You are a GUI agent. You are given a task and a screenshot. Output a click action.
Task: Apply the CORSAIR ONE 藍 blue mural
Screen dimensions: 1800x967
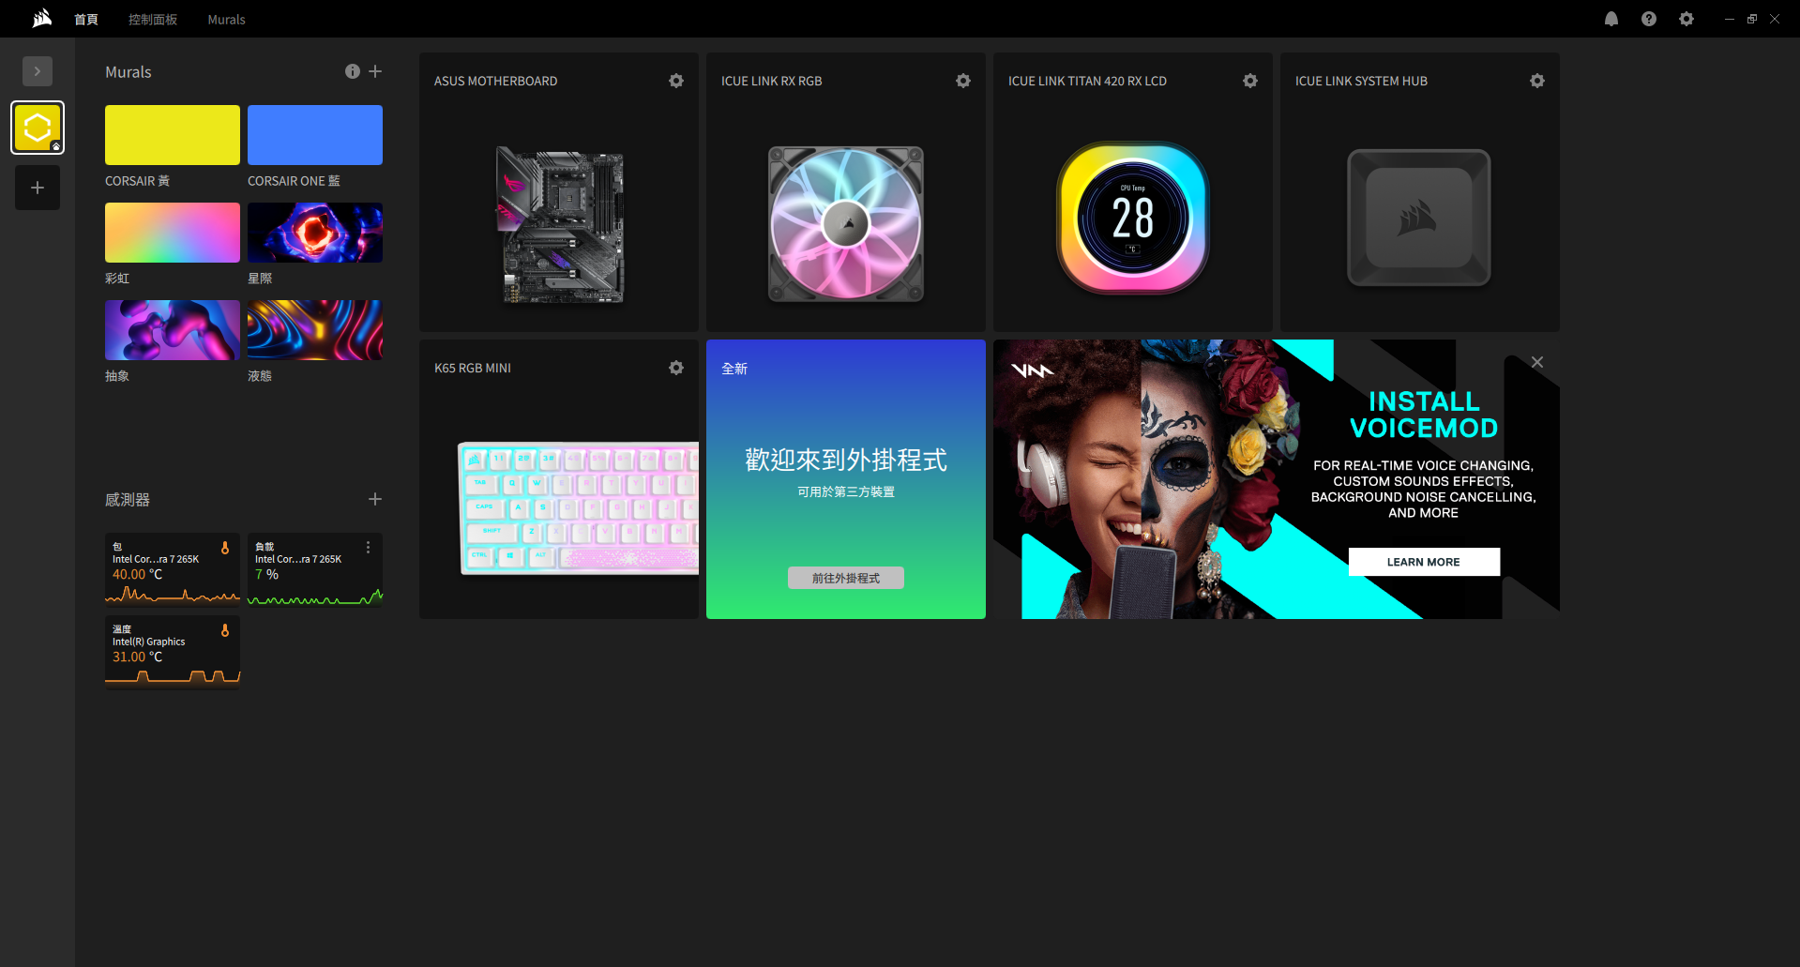pos(315,135)
